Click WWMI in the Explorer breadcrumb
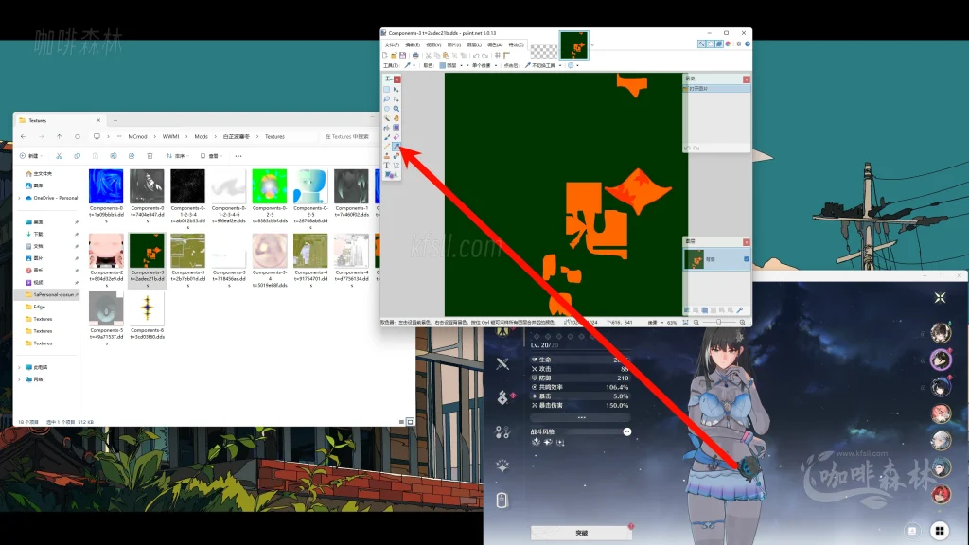The image size is (969, 545). pyautogui.click(x=170, y=136)
